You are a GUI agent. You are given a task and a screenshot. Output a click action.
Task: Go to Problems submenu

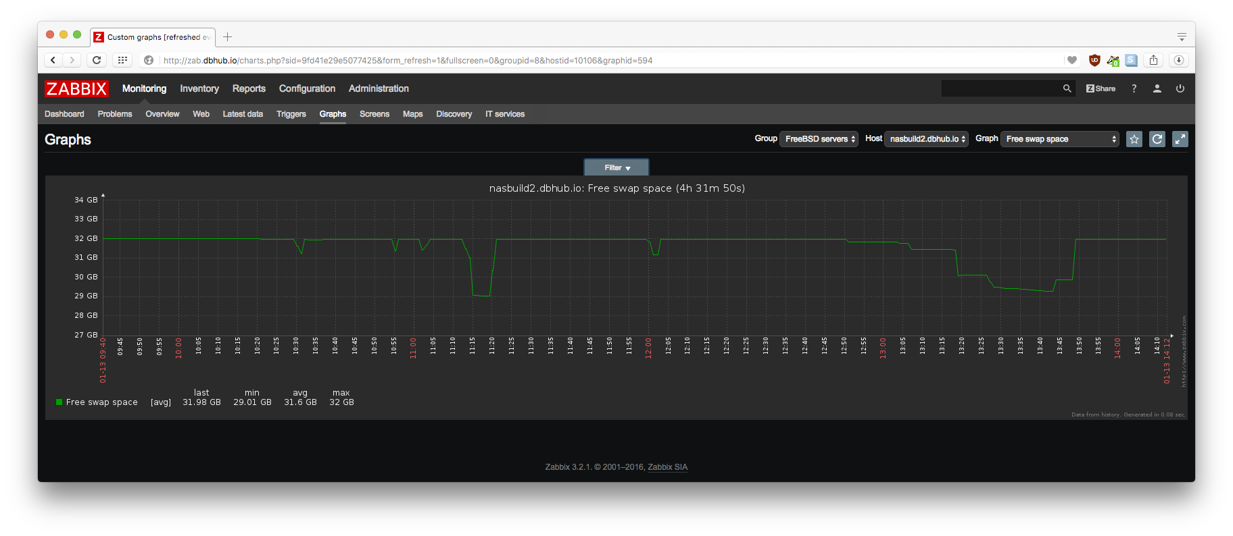[115, 114]
